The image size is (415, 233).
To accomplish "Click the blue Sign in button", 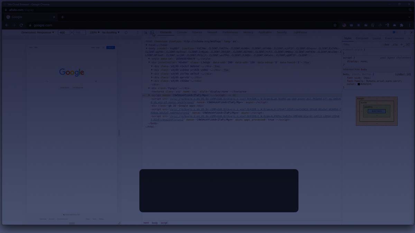I will coord(111,47).
